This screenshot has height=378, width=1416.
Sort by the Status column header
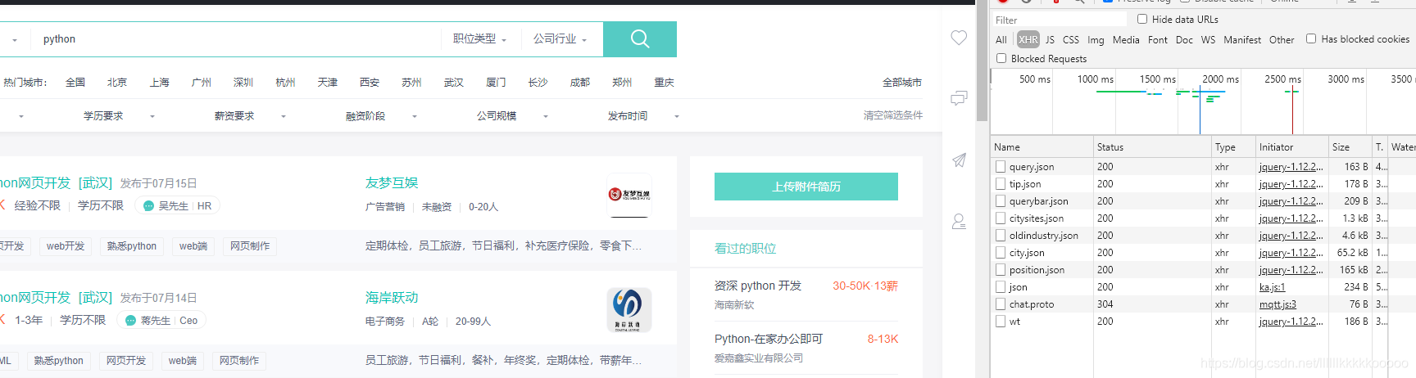point(1152,147)
